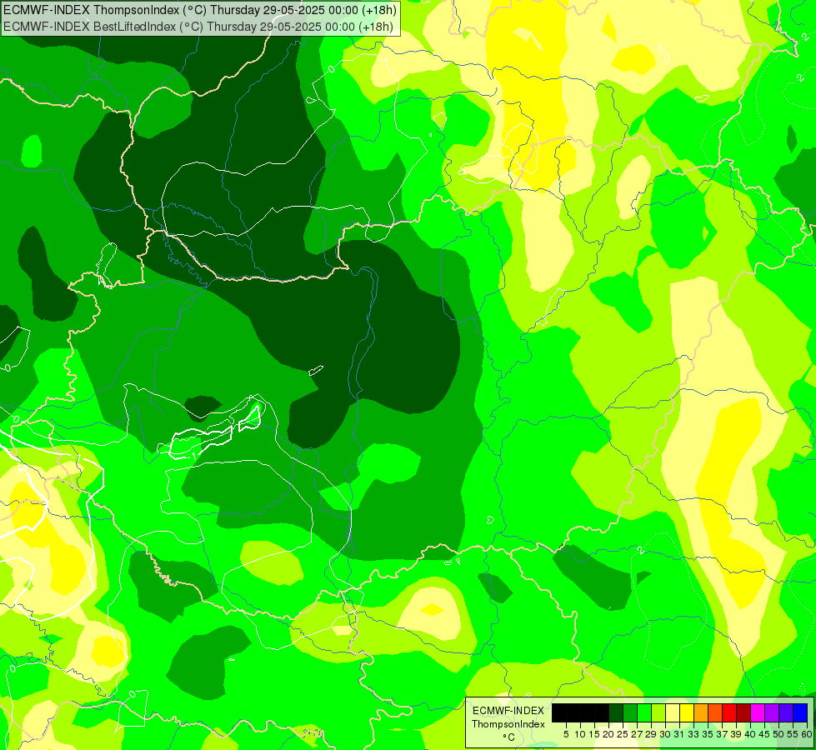Click legend scale value 30

(665, 734)
